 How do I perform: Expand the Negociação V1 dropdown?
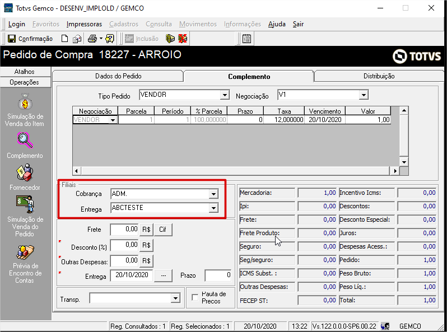[364, 95]
